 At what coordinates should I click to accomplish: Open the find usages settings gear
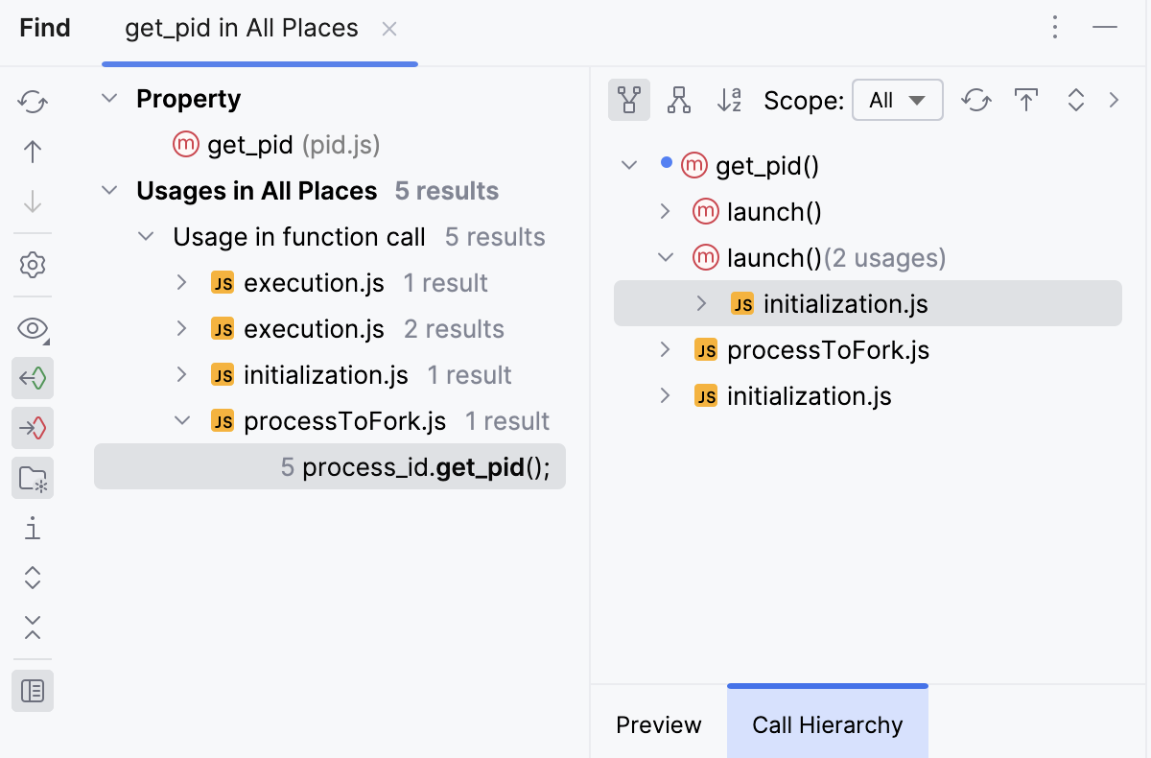coord(33,266)
